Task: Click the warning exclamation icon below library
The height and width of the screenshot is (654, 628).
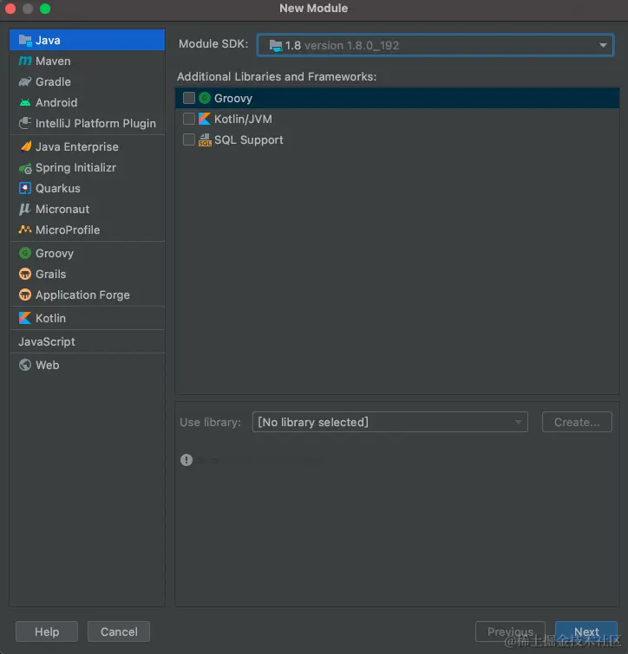Action: click(x=186, y=460)
